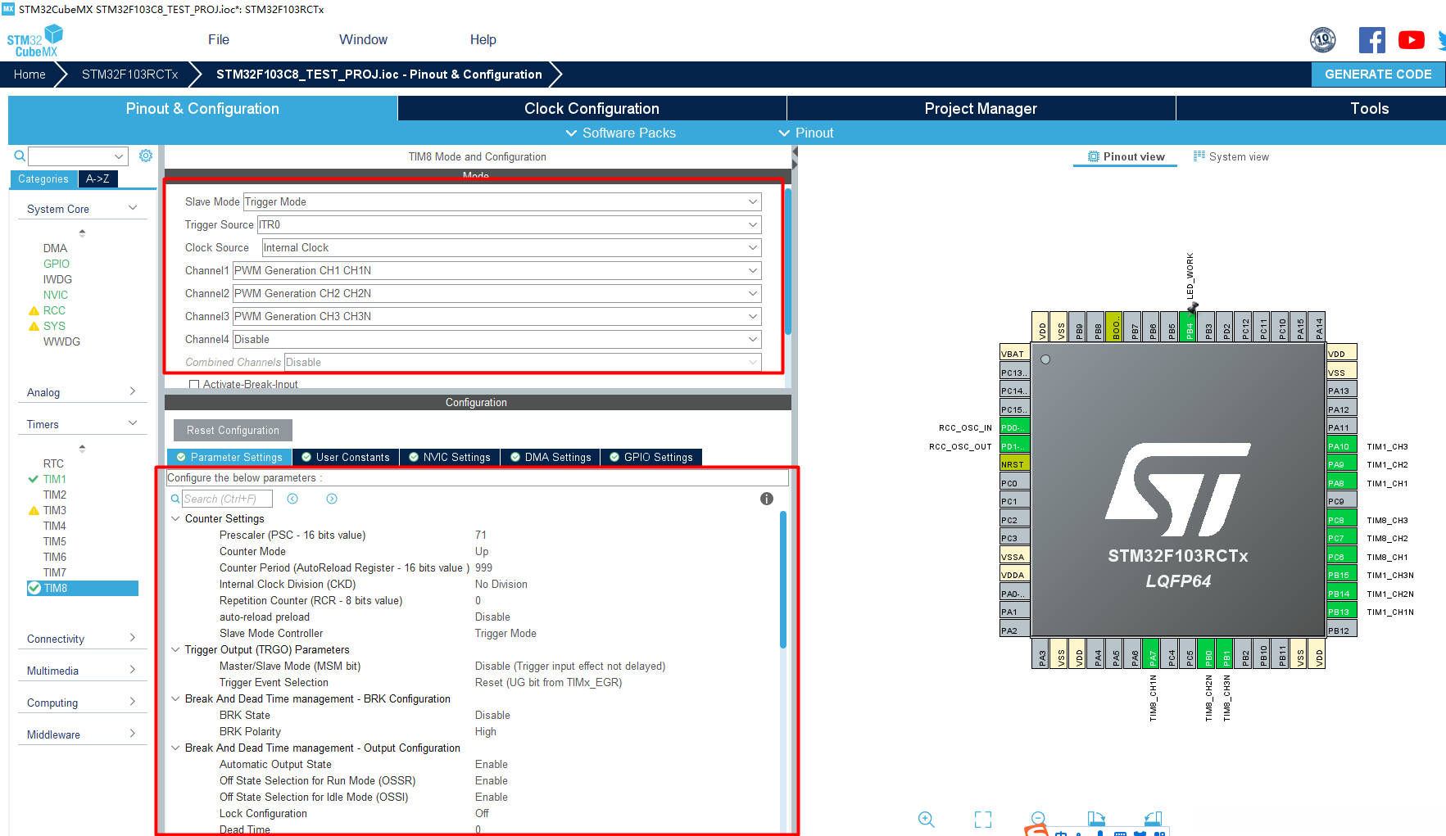1446x836 pixels.
Task: Open the settings gear in the categories panel
Action: coord(146,156)
